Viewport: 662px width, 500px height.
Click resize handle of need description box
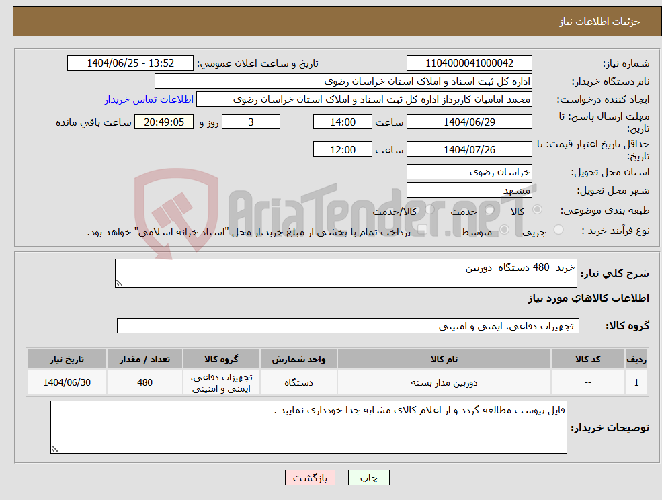(121, 282)
